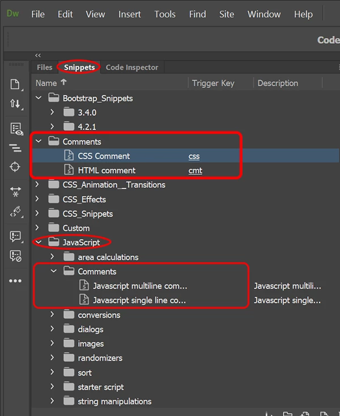Click the Dreamweaver Dw logo

click(12, 14)
